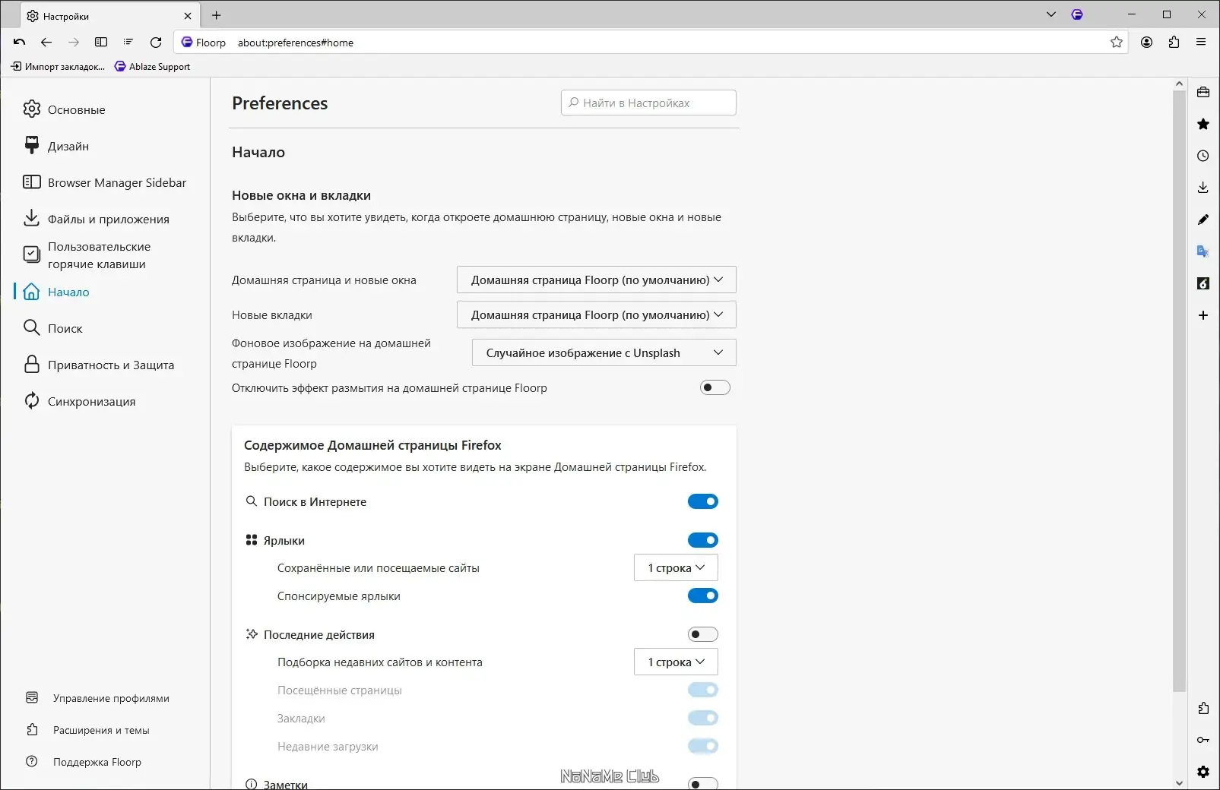
Task: Open the Downloads panel in the sidebar
Action: [1203, 188]
